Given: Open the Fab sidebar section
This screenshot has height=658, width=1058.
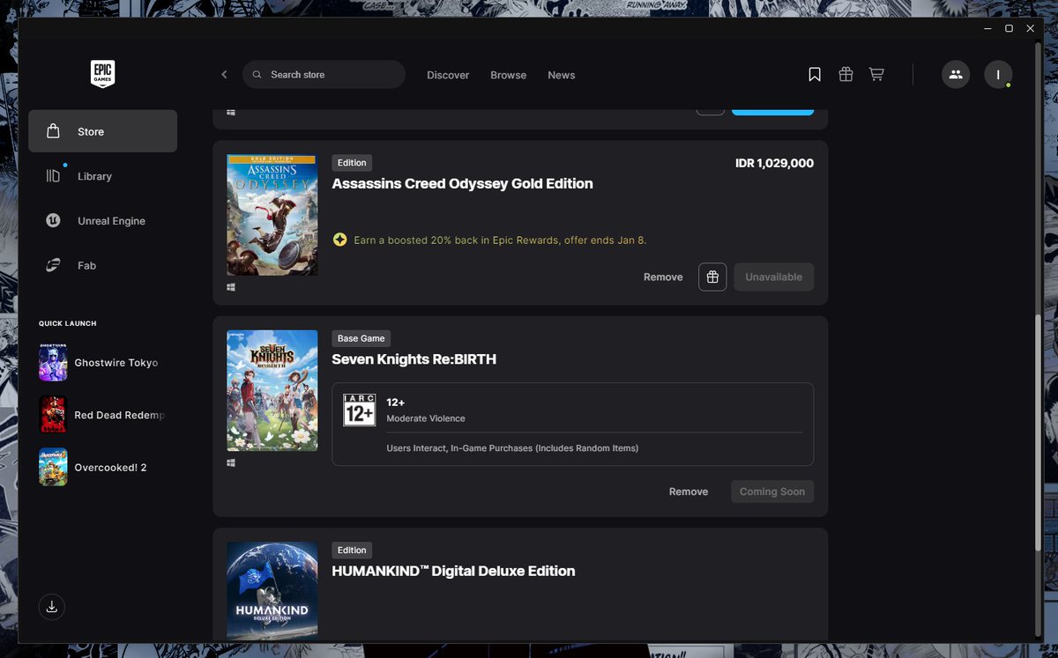Looking at the screenshot, I should [x=102, y=265].
